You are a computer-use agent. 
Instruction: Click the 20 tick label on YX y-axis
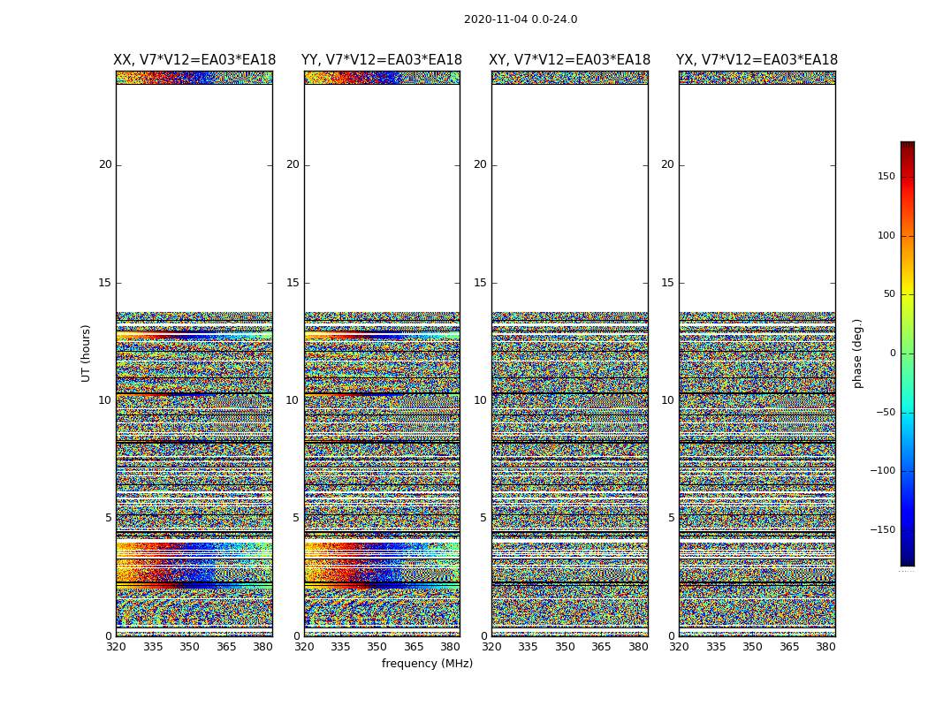pyautogui.click(x=667, y=164)
